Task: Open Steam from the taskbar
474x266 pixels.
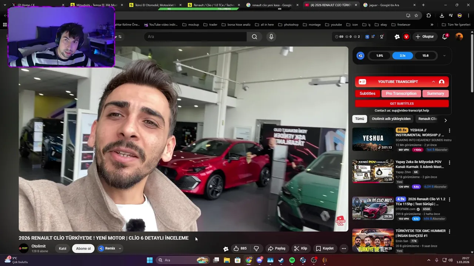Action: pos(281,260)
